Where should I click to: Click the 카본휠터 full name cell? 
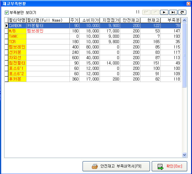tap(48, 26)
